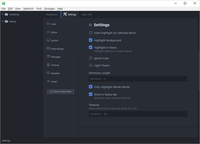200x144 pixels.
Task: Open the Find menu
Action: click(x=39, y=9)
